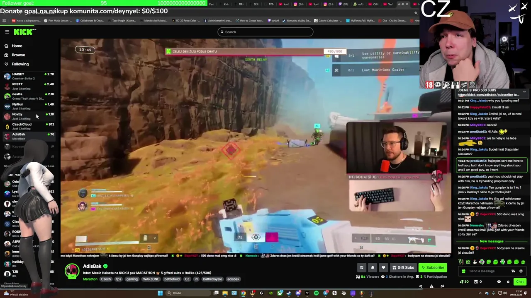The height and width of the screenshot is (298, 531).
Task: Open the kick.com/adisbak/subscribe link in chat
Action: pos(486,95)
